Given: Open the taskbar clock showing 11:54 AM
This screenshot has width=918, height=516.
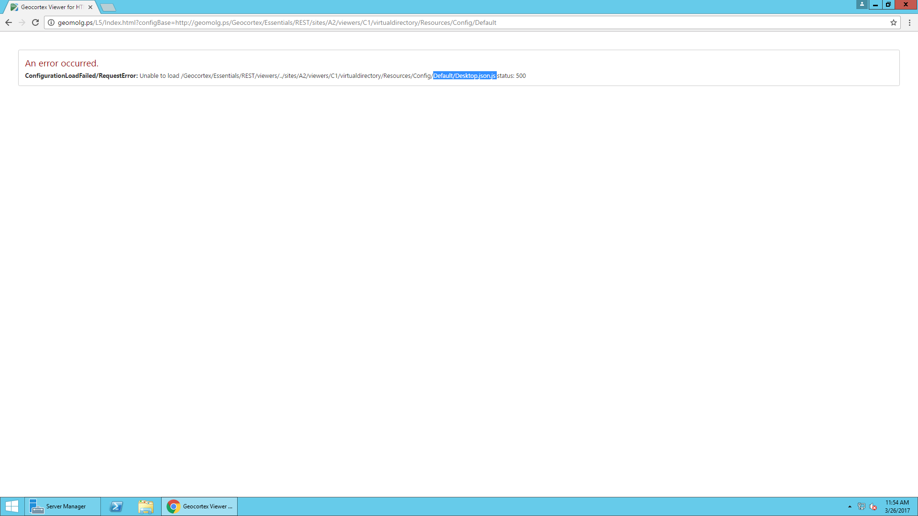Looking at the screenshot, I should 897,506.
